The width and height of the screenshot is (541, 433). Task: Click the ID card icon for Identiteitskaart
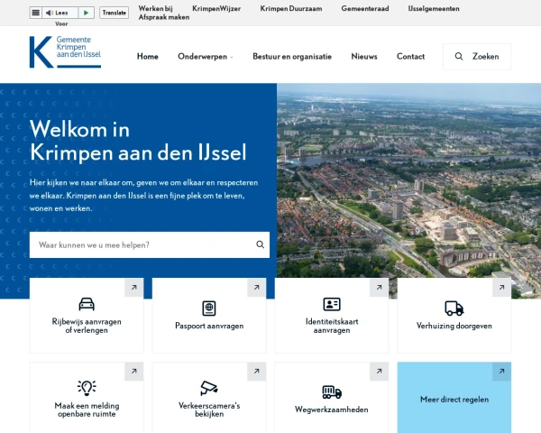pyautogui.click(x=332, y=304)
